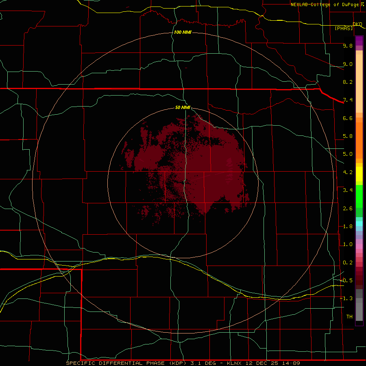The image size is (366, 366).
Task: Click the 2.6 scale label
Action: [x=348, y=209]
